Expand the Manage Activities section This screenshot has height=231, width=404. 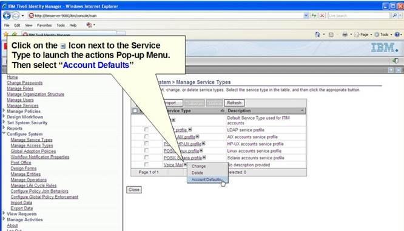pyautogui.click(x=4, y=219)
